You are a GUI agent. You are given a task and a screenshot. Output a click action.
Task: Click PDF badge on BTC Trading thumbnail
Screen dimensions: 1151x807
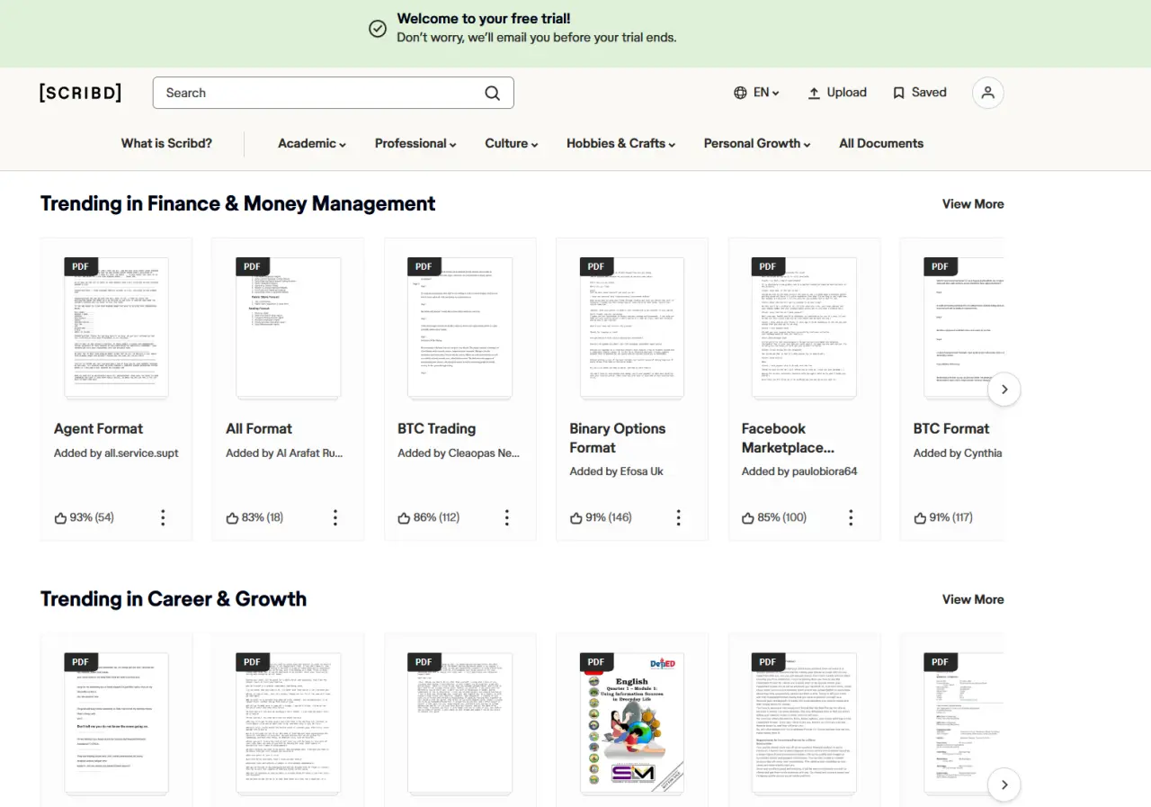point(424,266)
